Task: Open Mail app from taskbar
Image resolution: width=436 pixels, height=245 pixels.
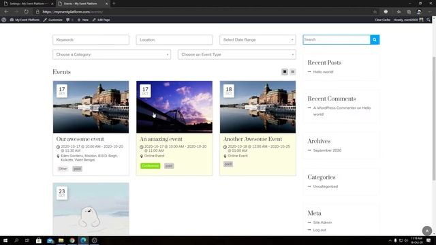Action: pyautogui.click(x=50, y=240)
